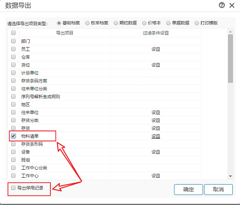This screenshot has height=205, width=240.
Task: Click the 确定 button
Action: coord(188,189)
